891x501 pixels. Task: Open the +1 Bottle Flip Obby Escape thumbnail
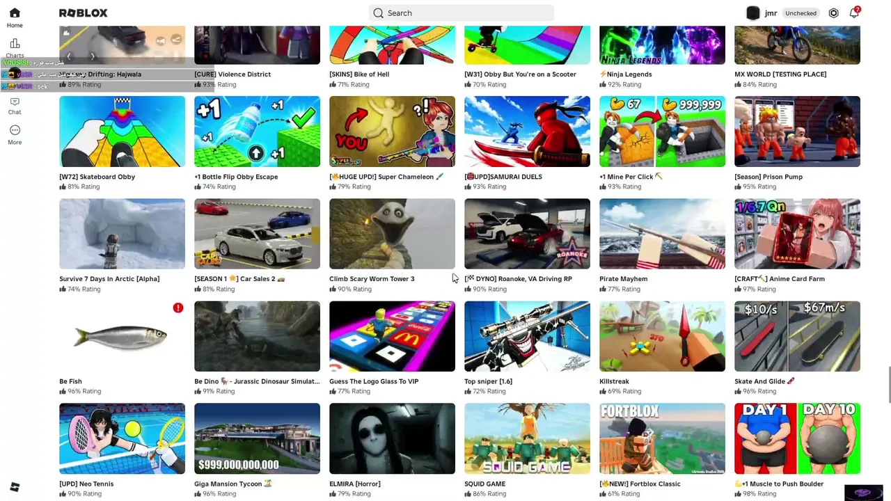pyautogui.click(x=257, y=132)
